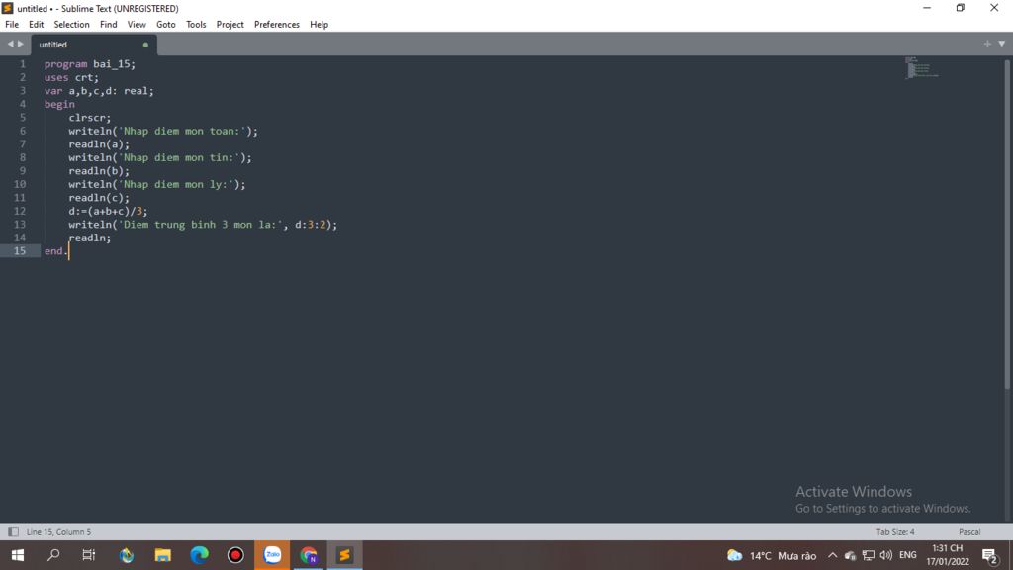Open Zalo from the taskbar
1013x570 pixels.
[x=272, y=555]
